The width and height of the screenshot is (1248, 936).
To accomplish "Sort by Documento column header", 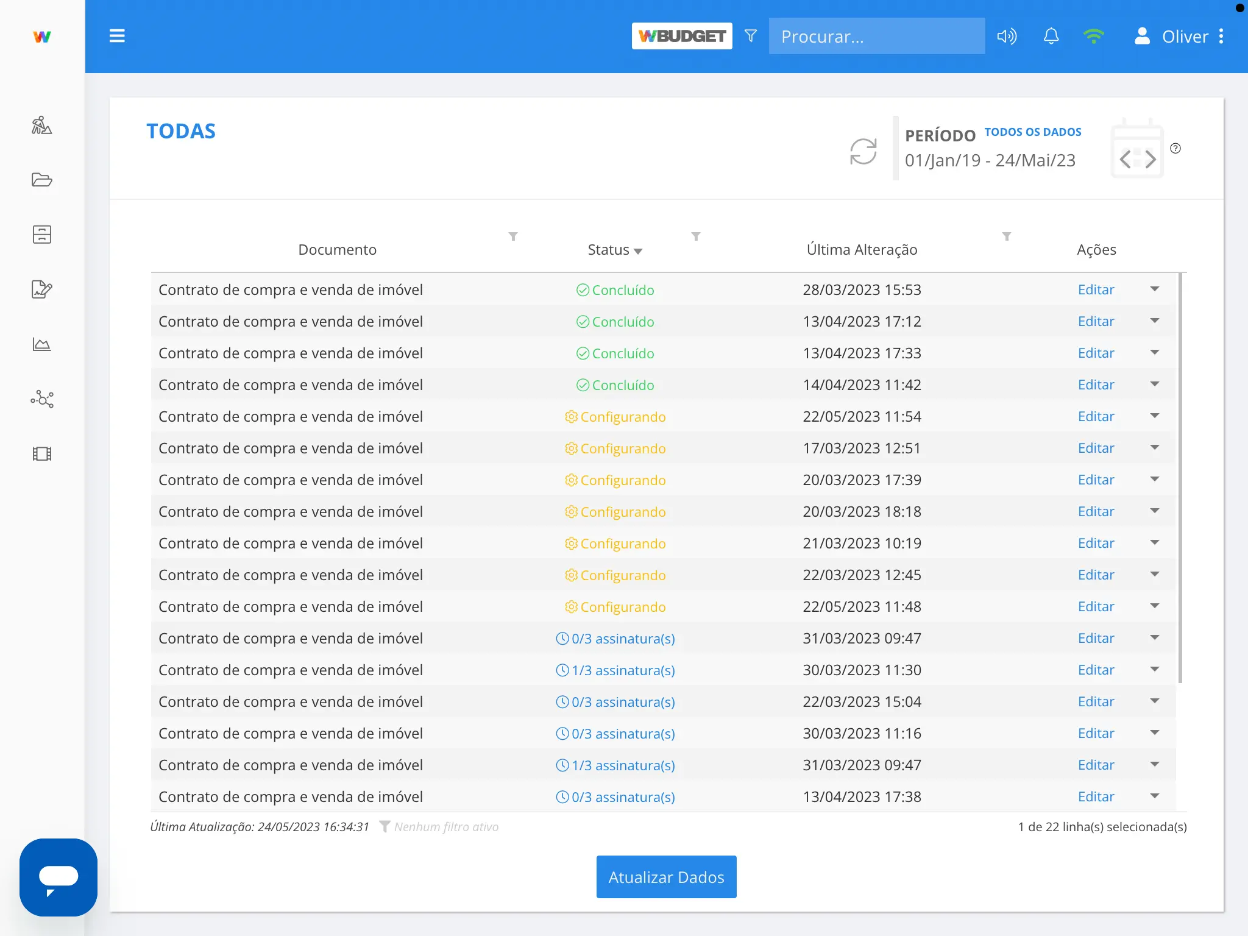I will click(x=337, y=250).
